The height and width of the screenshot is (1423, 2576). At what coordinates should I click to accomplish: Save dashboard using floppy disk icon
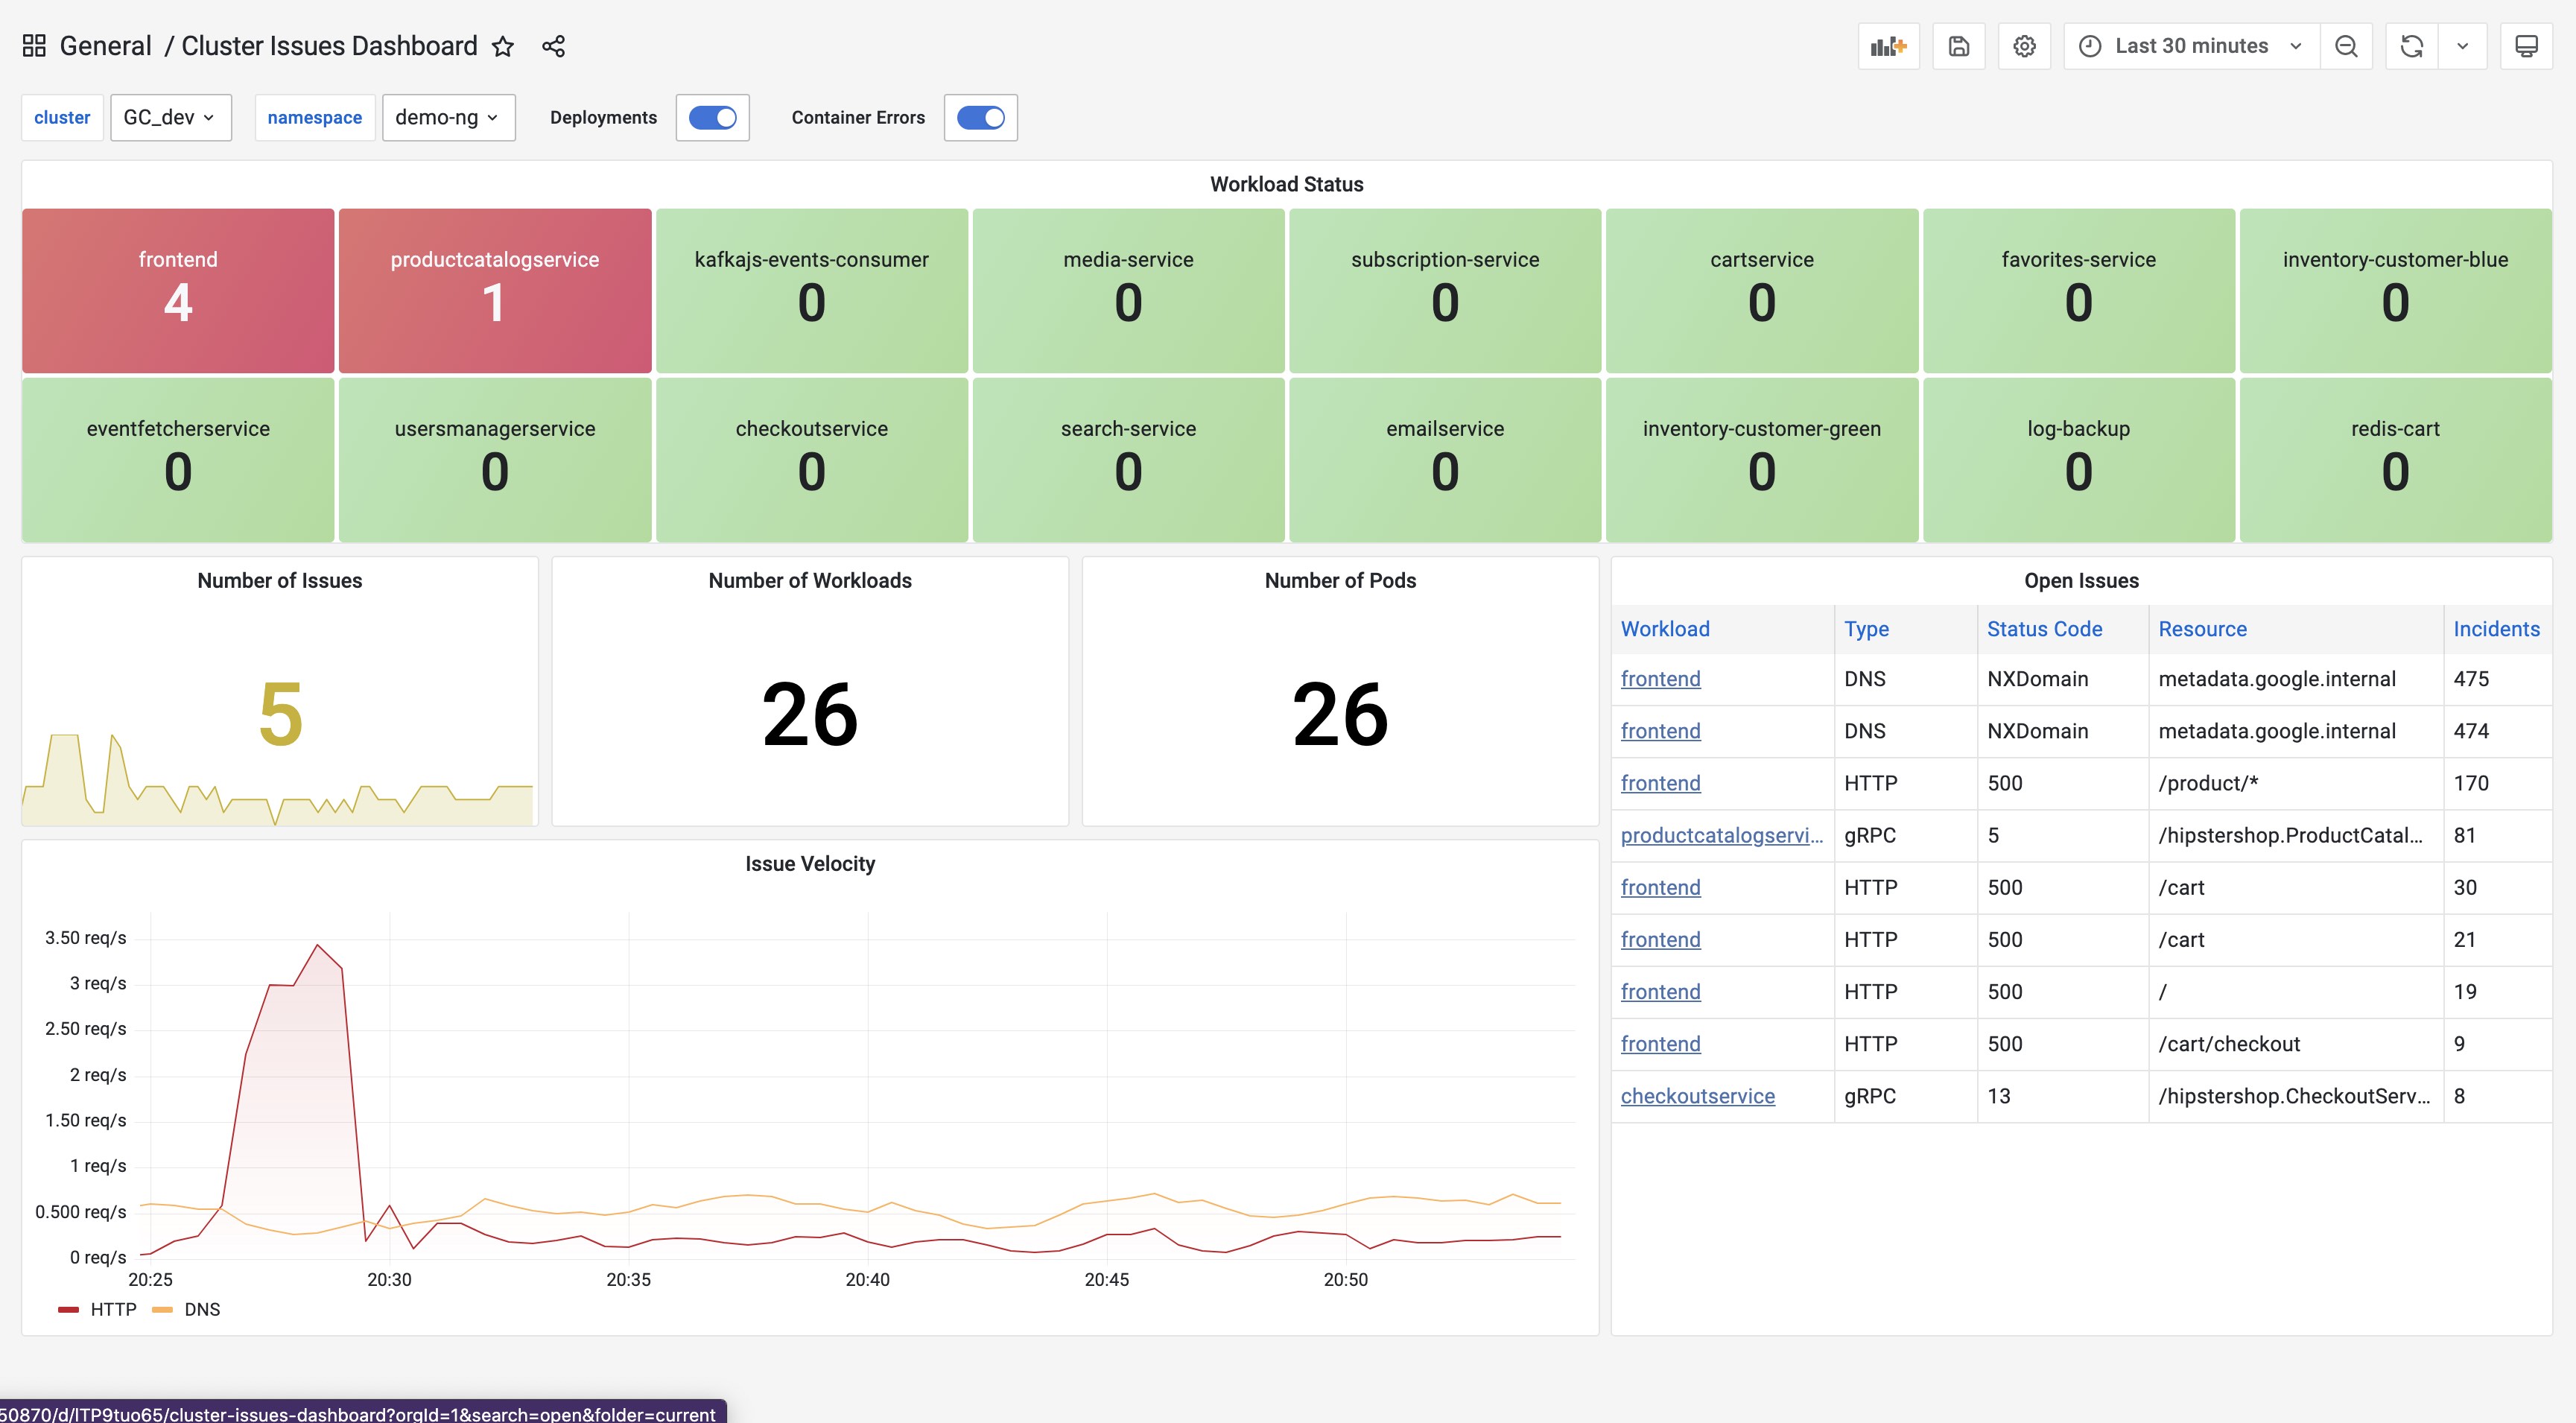[x=1958, y=47]
